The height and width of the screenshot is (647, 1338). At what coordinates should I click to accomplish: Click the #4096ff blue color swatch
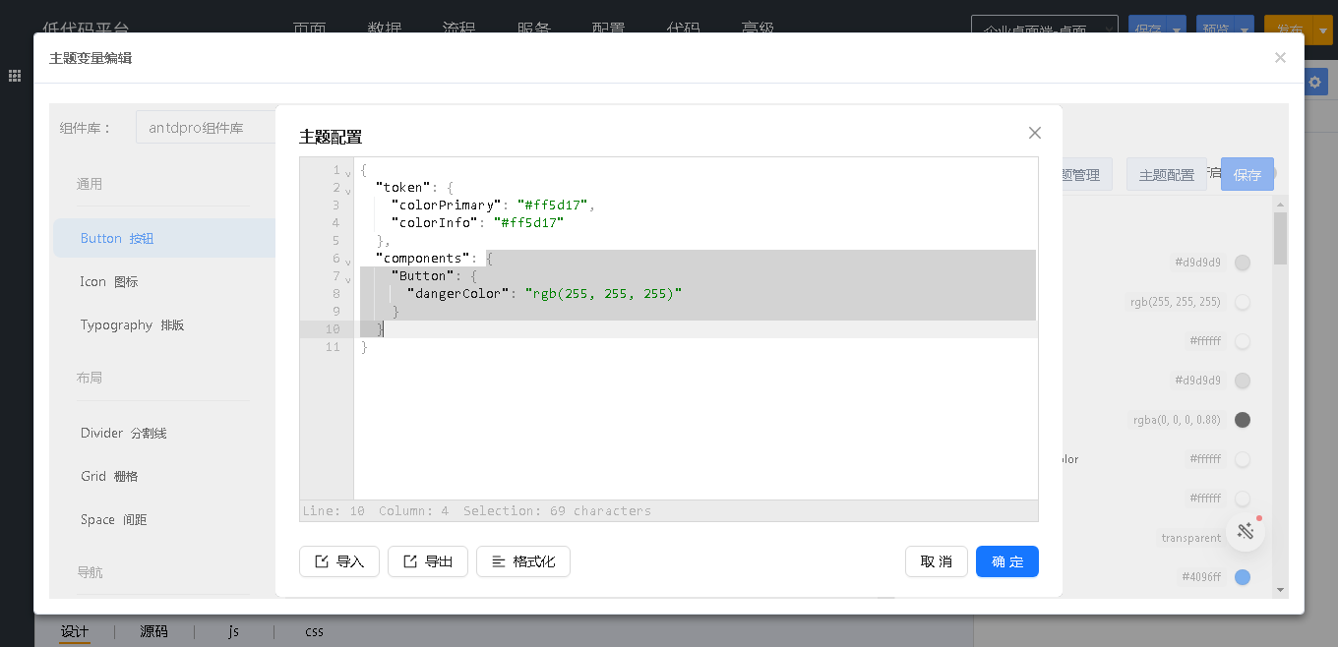pos(1243,577)
